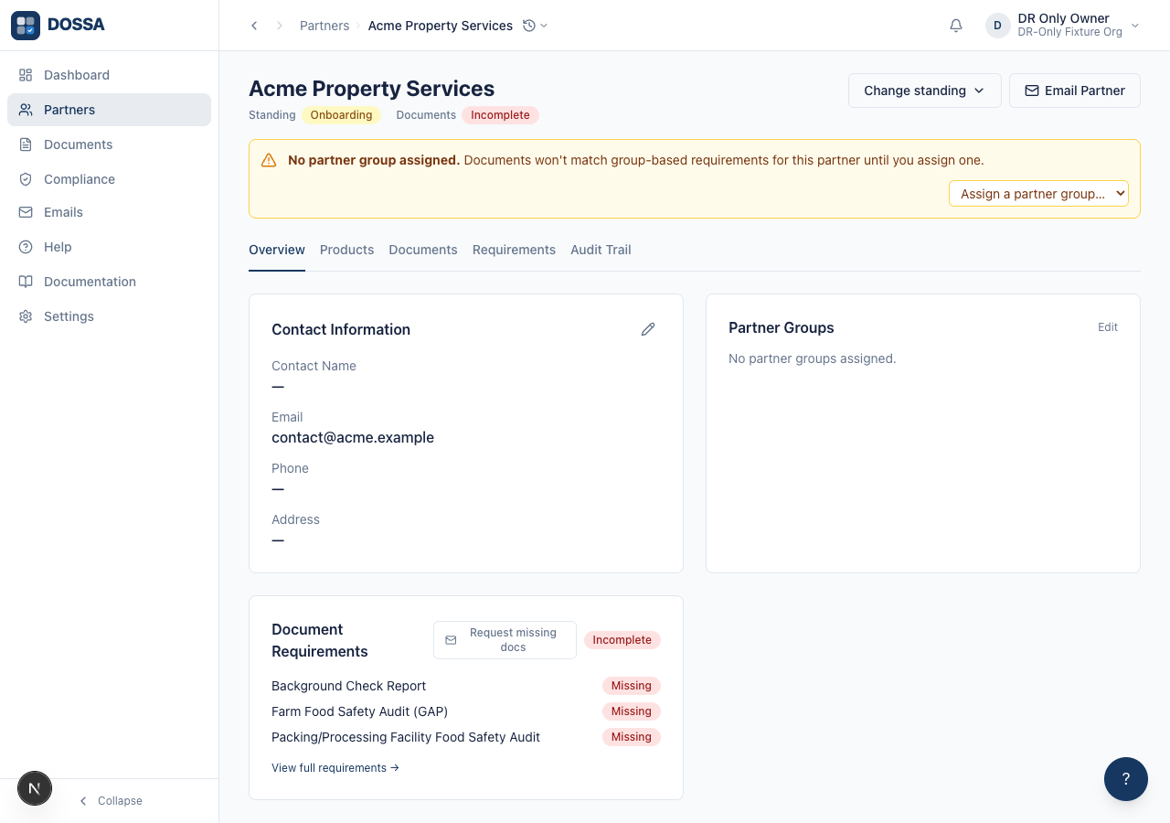Click Missing badge for Background Check Report
This screenshot has height=823, width=1170.
631,686
